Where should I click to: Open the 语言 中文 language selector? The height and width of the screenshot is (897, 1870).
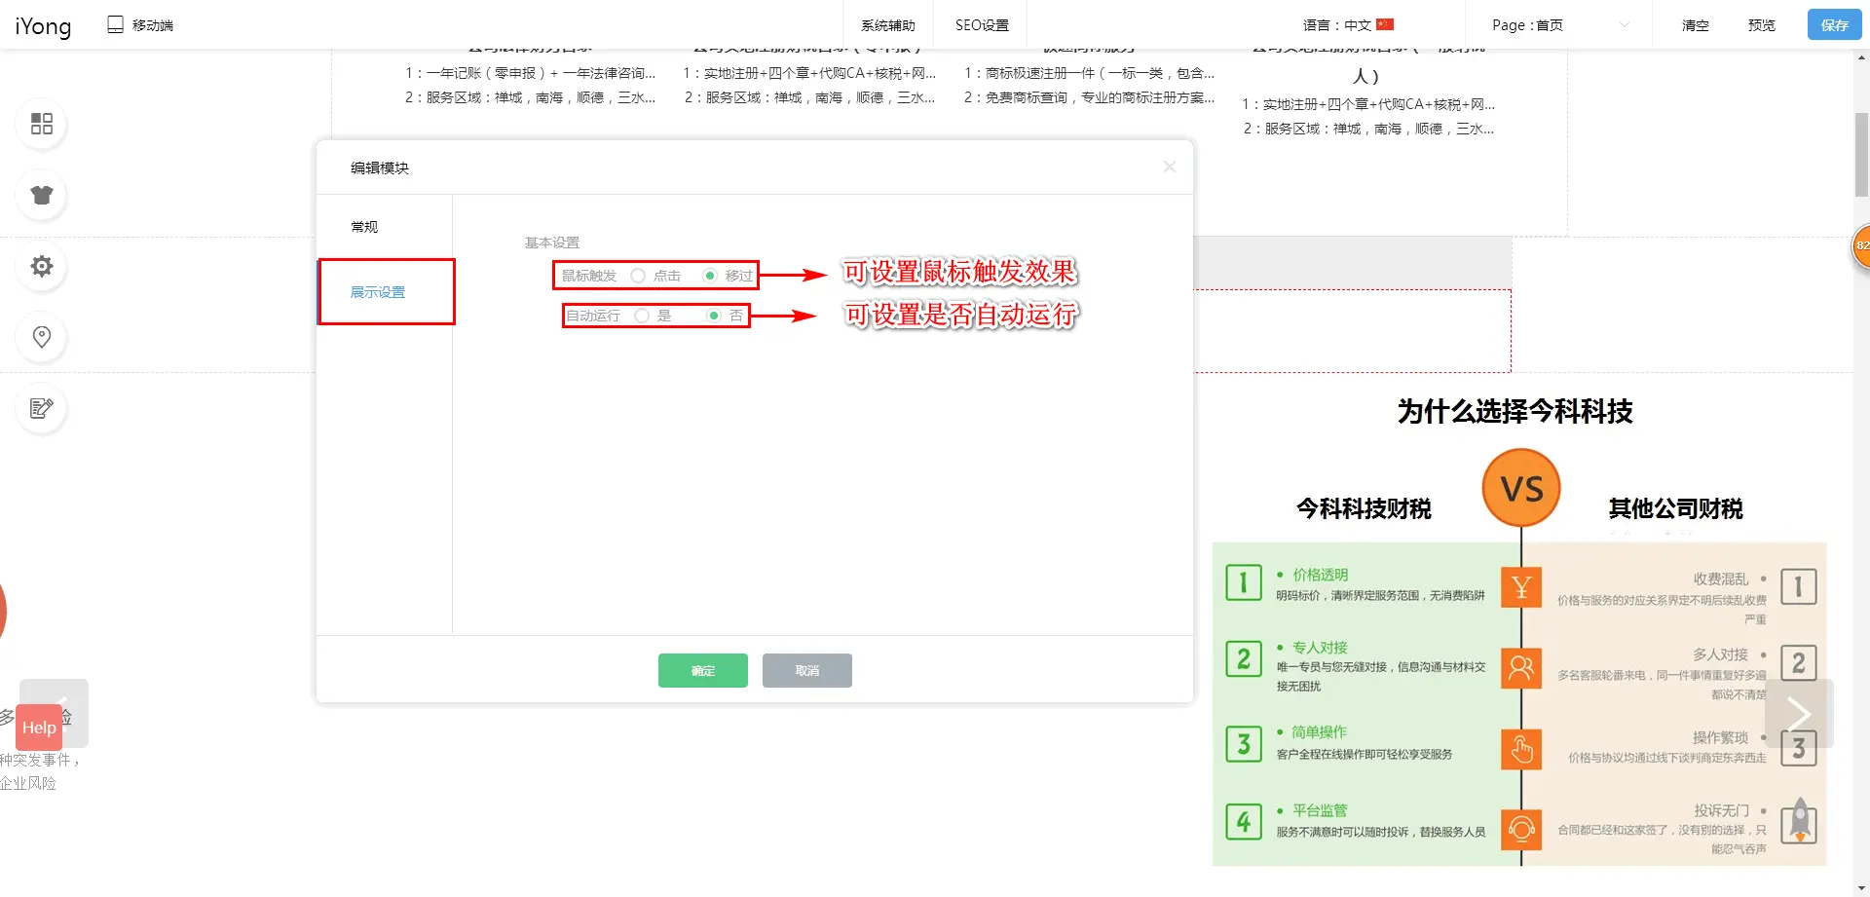[1348, 25]
